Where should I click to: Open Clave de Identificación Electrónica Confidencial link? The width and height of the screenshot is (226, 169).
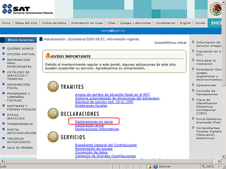click(207, 107)
